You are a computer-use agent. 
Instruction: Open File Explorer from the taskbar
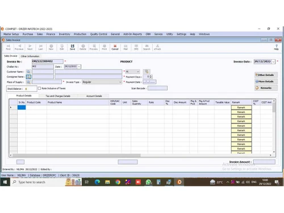[x=107, y=182]
